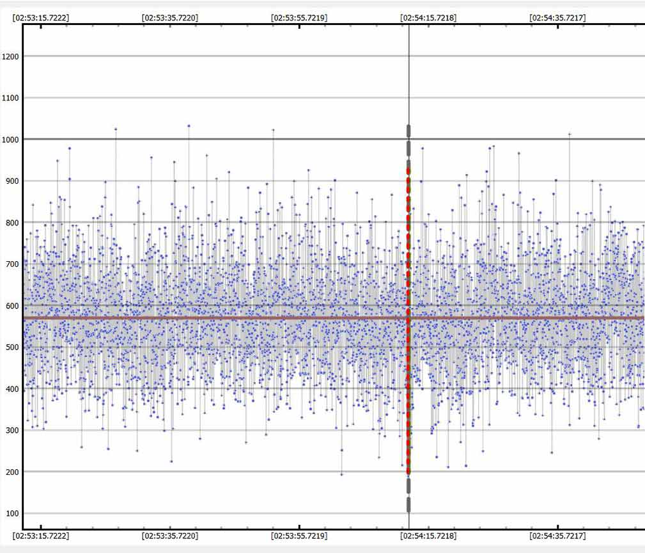645x553 pixels.
Task: Select top timestamp label 02:53:15.7222
Action: pyautogui.click(x=41, y=18)
